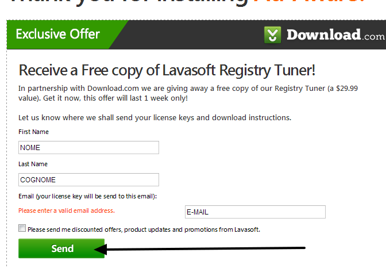386x268 pixels.
Task: Click into the E-MAIL input box
Action: (255, 212)
